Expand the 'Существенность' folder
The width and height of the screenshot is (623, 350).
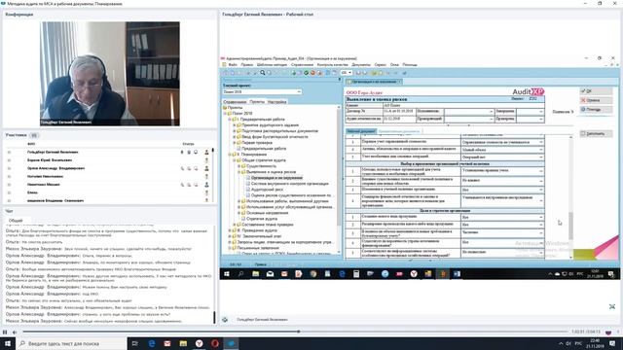239,166
